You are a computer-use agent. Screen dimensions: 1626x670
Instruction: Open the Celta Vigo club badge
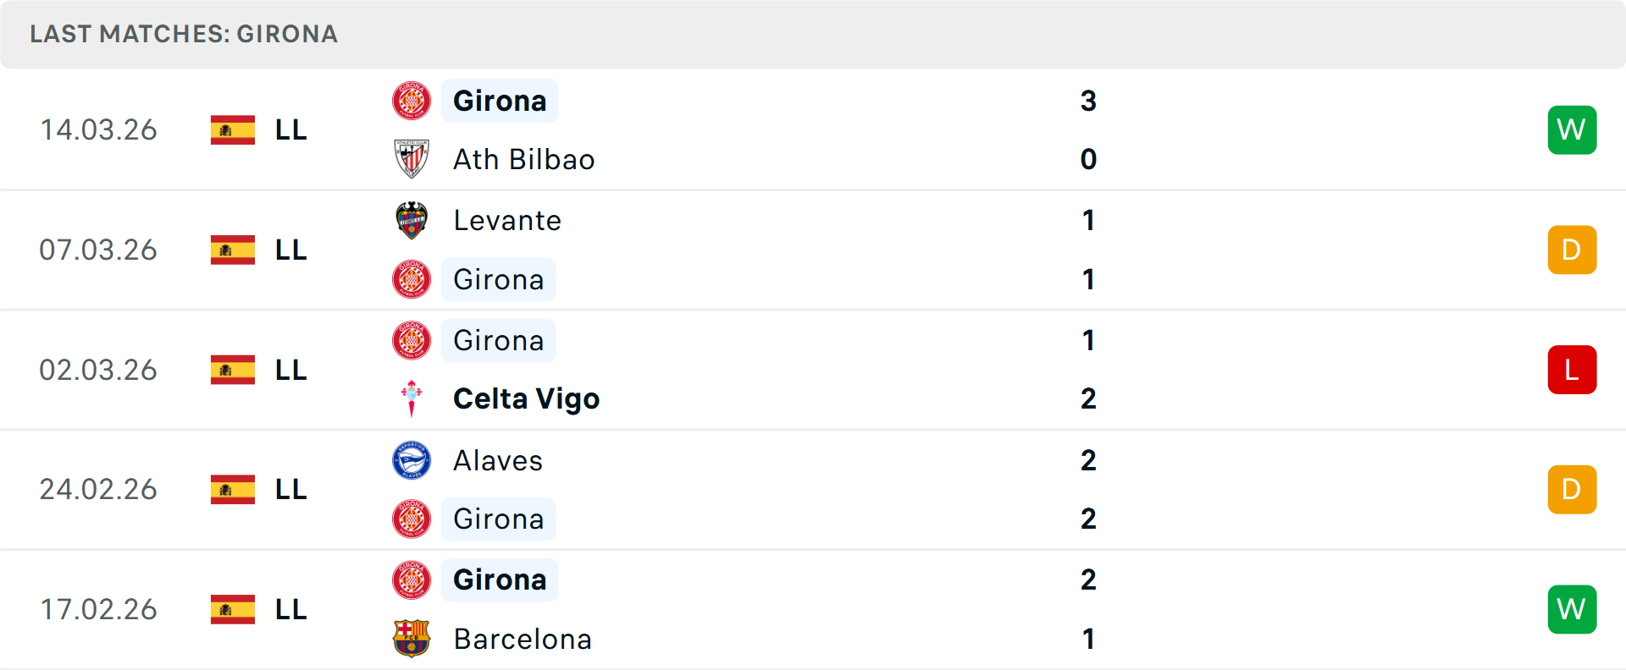click(x=412, y=398)
